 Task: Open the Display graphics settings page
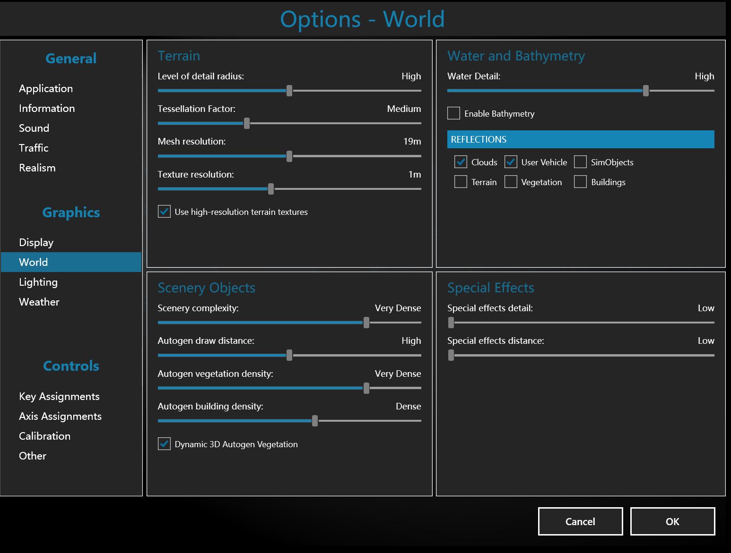click(36, 242)
